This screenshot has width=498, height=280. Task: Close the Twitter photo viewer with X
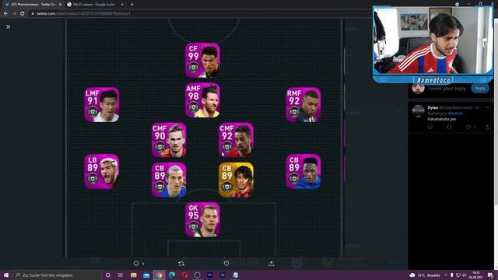tap(9, 27)
